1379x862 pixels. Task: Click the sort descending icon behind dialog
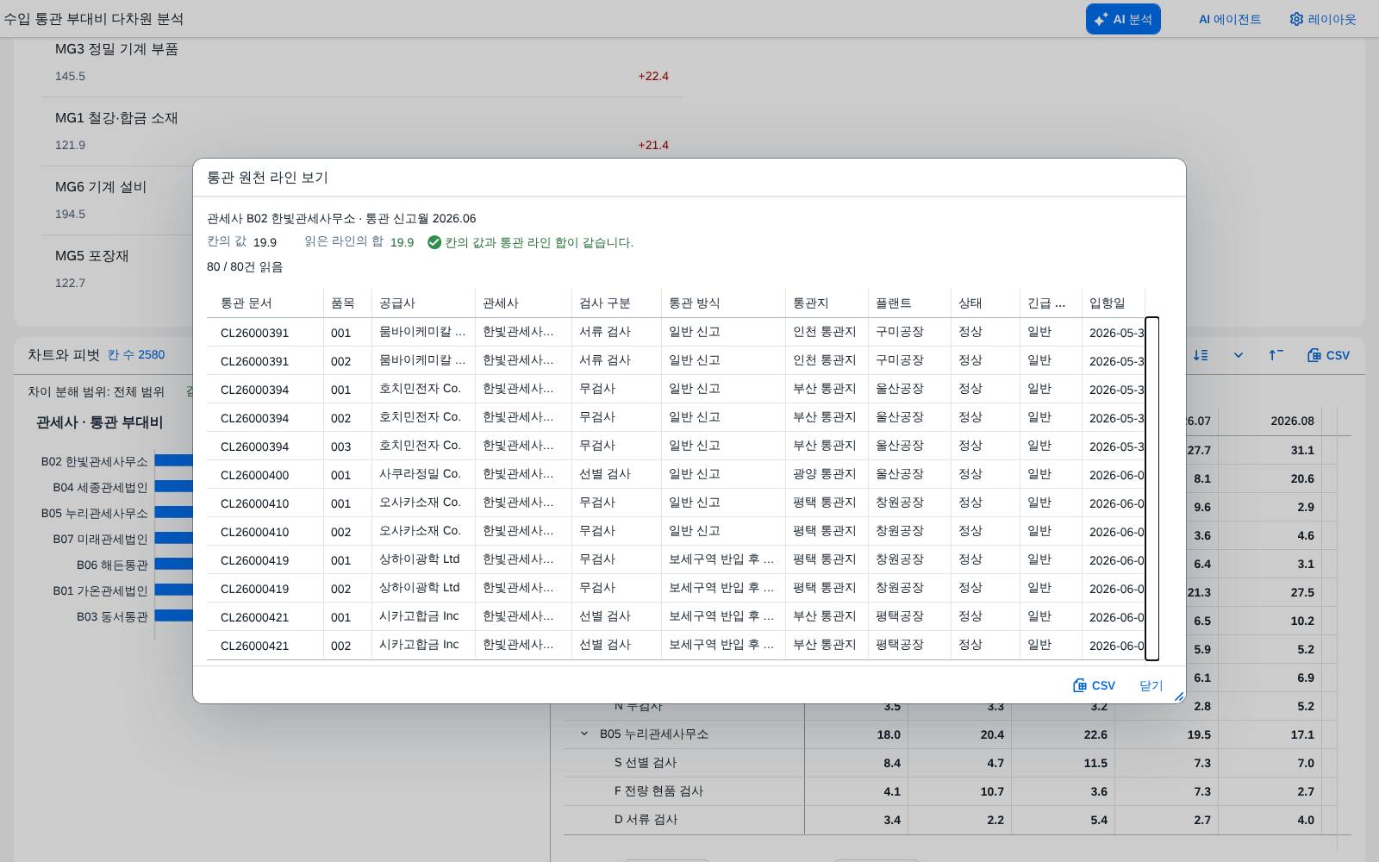pos(1201,355)
